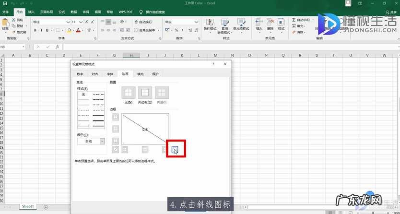This screenshot has height=214, width=400.
Task: Open the font name dropdown
Action: (69, 22)
